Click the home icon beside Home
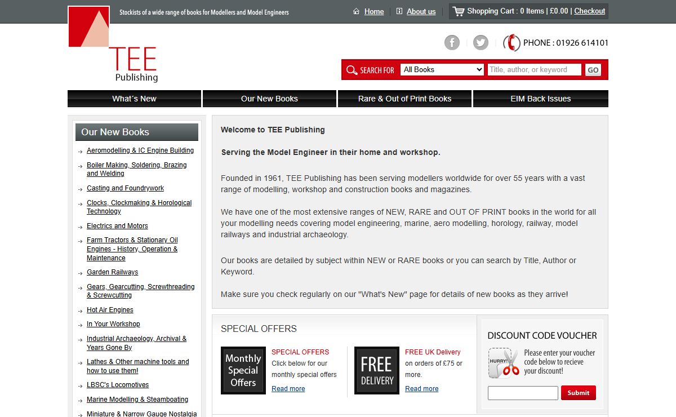This screenshot has width=676, height=417. [356, 11]
